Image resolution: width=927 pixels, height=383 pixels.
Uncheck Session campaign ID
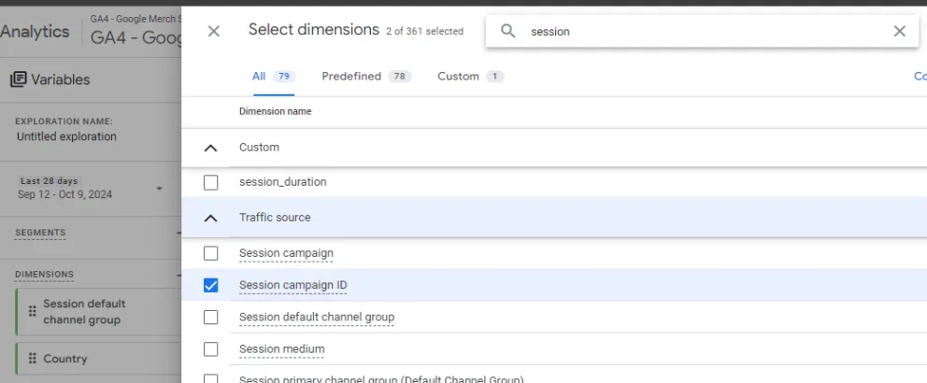coord(211,285)
